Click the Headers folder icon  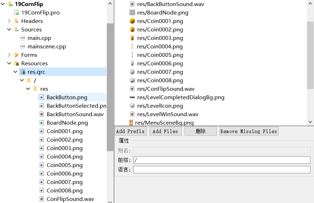pyautogui.click(x=16, y=21)
